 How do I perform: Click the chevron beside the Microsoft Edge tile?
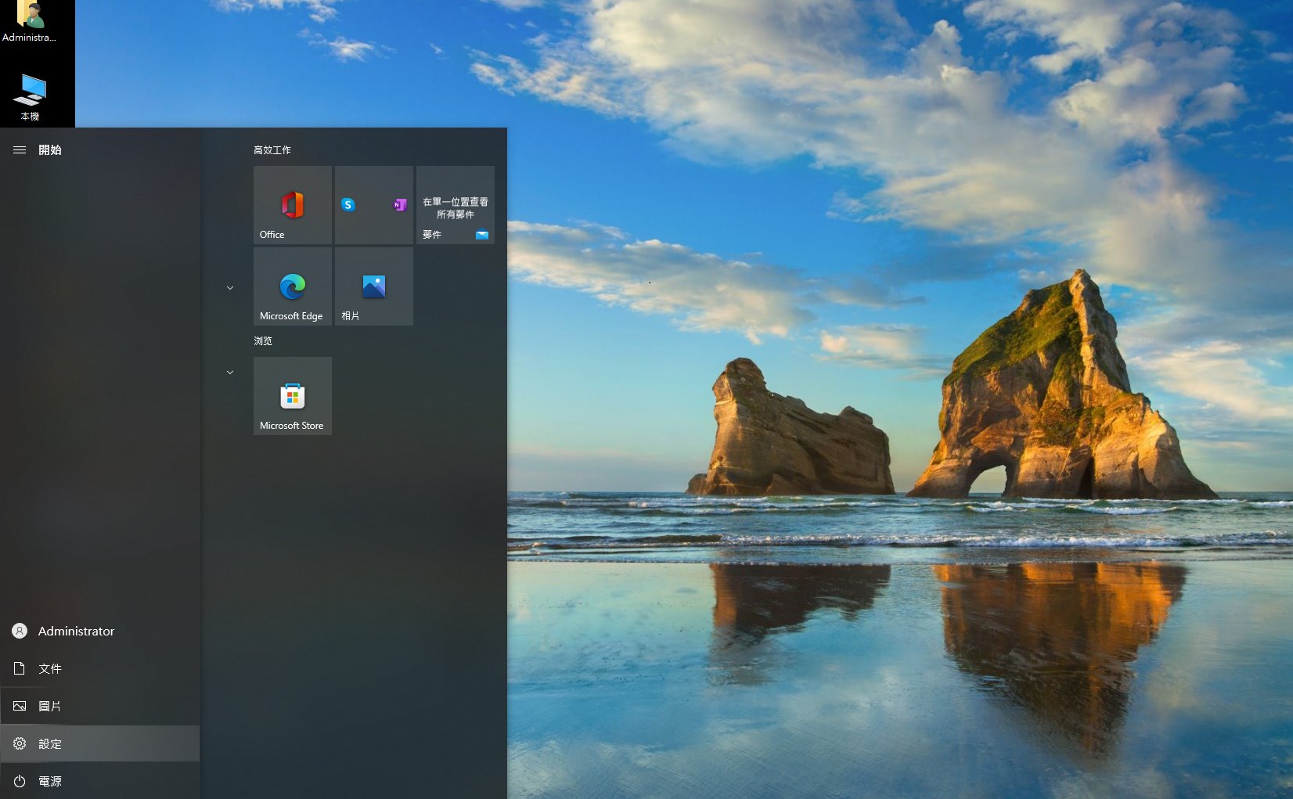230,288
